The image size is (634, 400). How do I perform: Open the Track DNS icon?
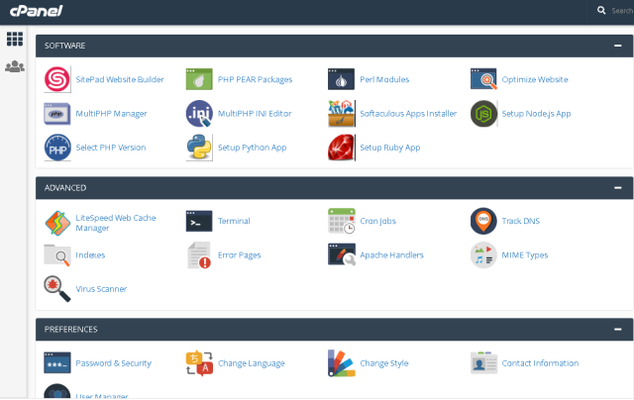(x=483, y=221)
